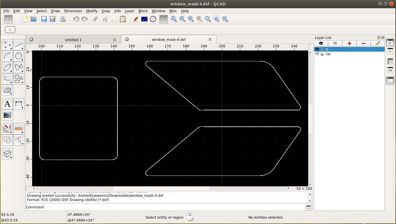Select the Text tool

pos(7,104)
